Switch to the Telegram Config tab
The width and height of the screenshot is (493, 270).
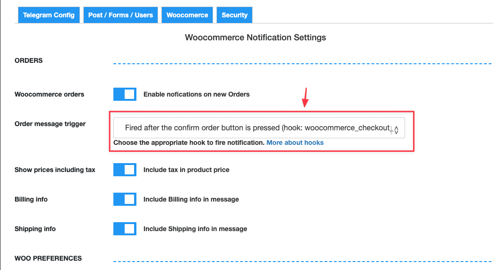point(48,15)
